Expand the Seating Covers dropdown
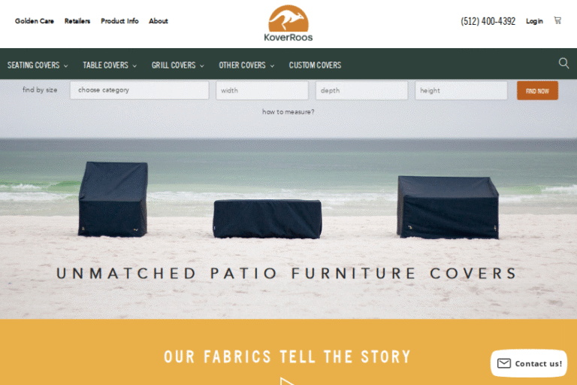The image size is (577, 385). 38,65
